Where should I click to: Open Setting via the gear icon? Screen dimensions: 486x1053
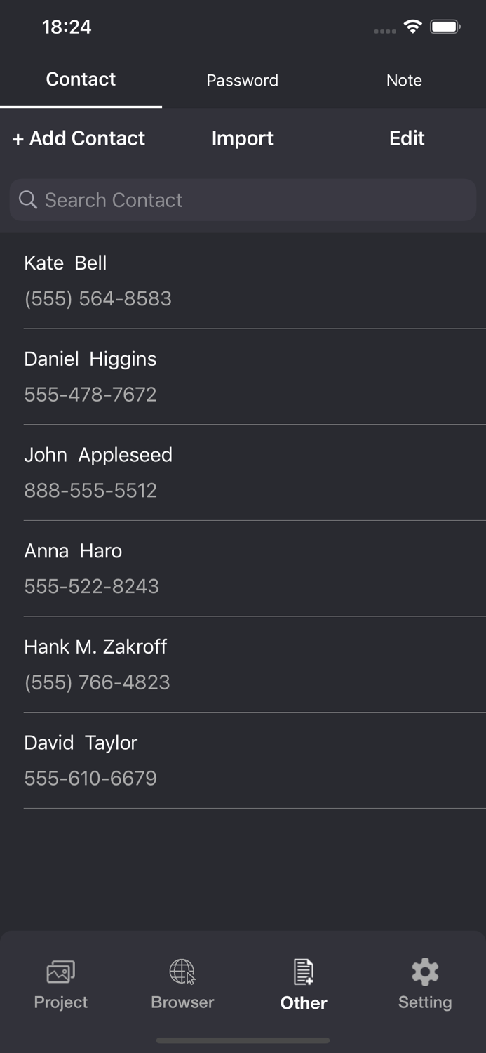pyautogui.click(x=425, y=972)
